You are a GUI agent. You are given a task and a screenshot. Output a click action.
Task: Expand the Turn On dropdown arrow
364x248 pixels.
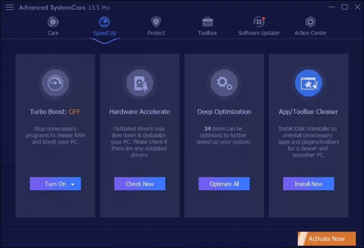[73, 184]
